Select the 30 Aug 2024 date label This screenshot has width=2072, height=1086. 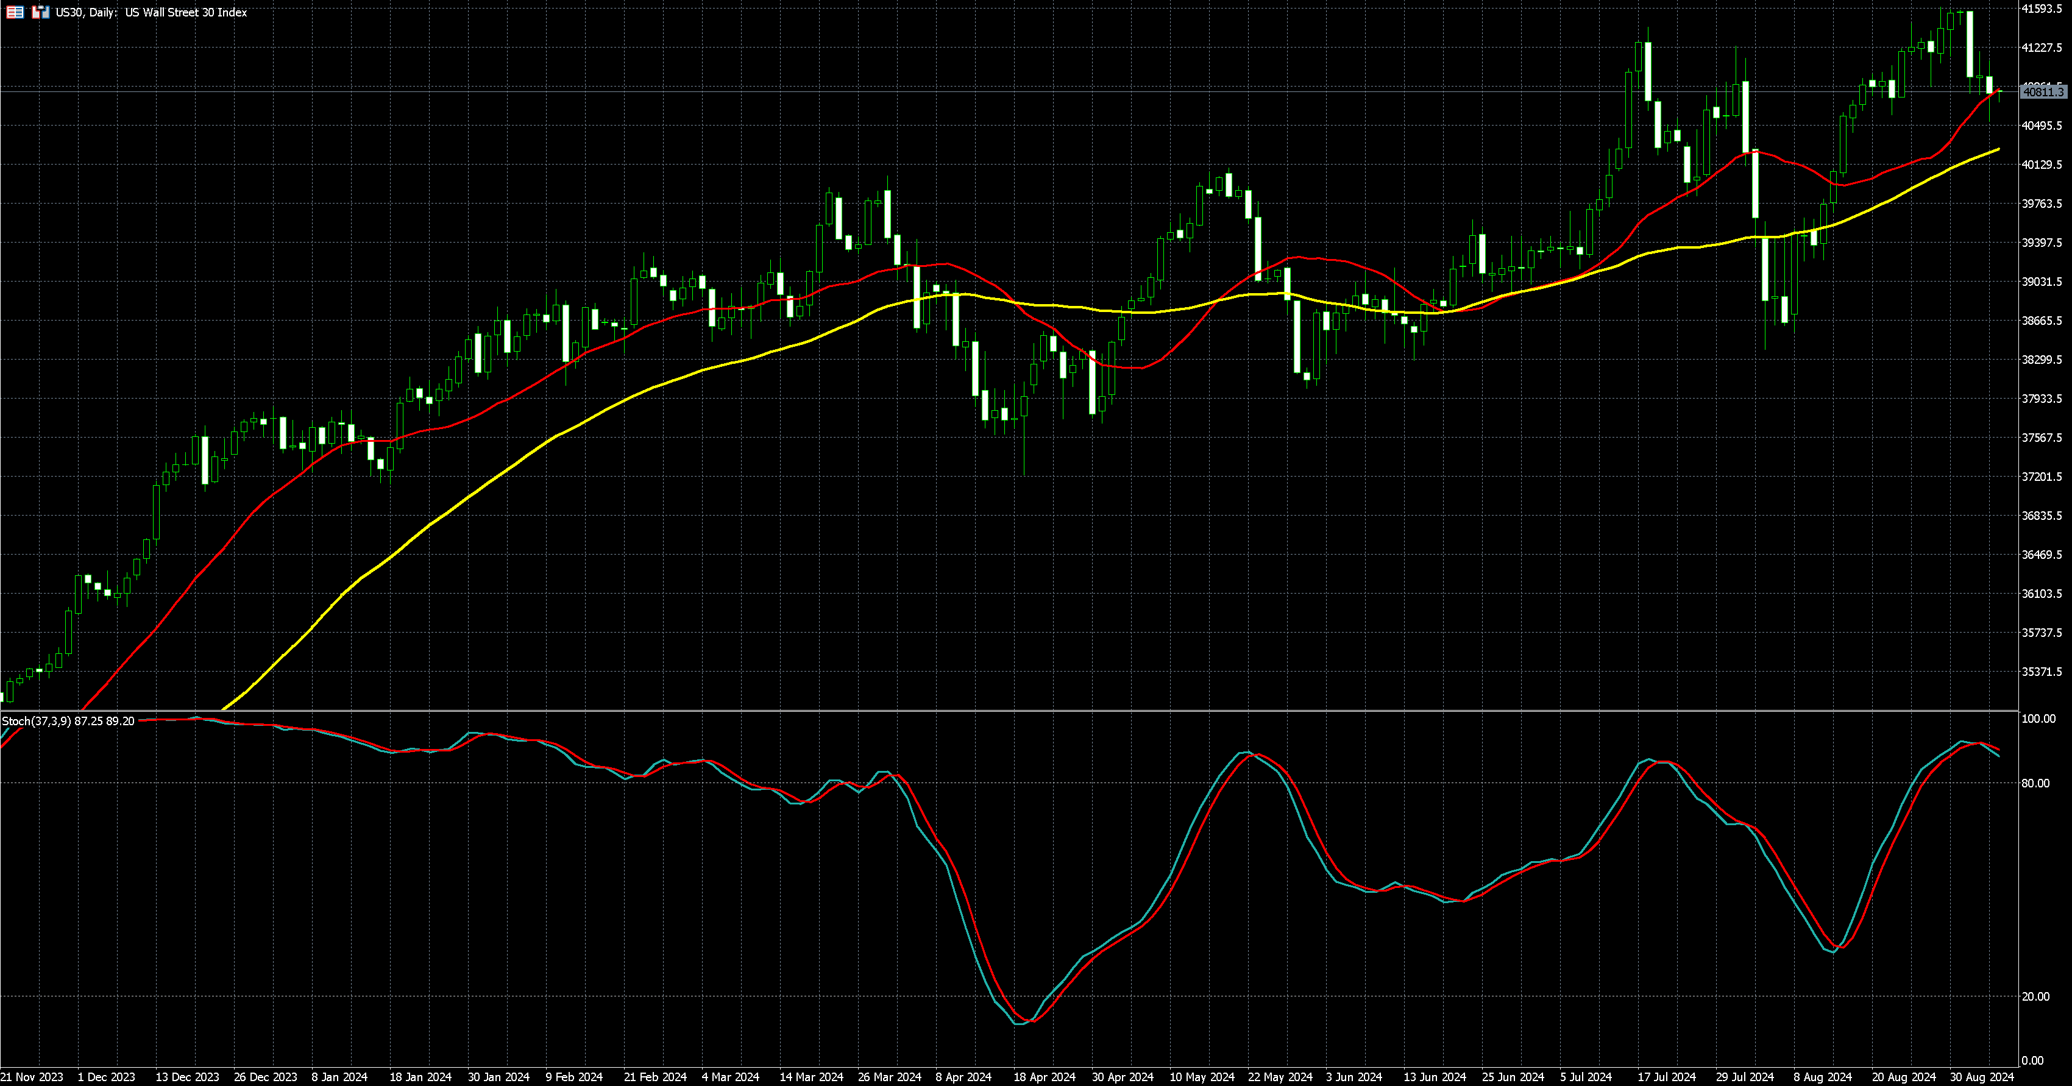click(1981, 1076)
